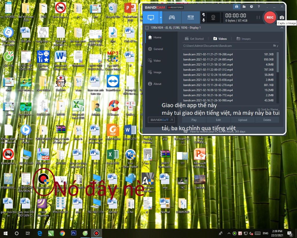Show hidden system tray icons chevron
Viewport: 297px width, 238px height.
click(229, 233)
